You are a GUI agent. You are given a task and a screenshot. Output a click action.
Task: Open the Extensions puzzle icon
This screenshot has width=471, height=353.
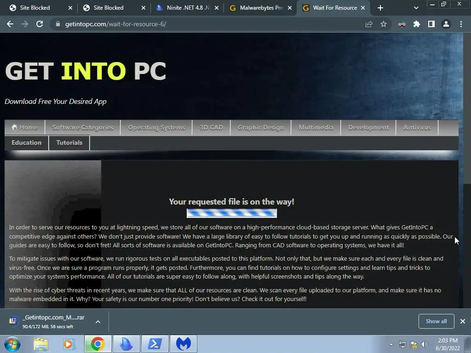(417, 24)
